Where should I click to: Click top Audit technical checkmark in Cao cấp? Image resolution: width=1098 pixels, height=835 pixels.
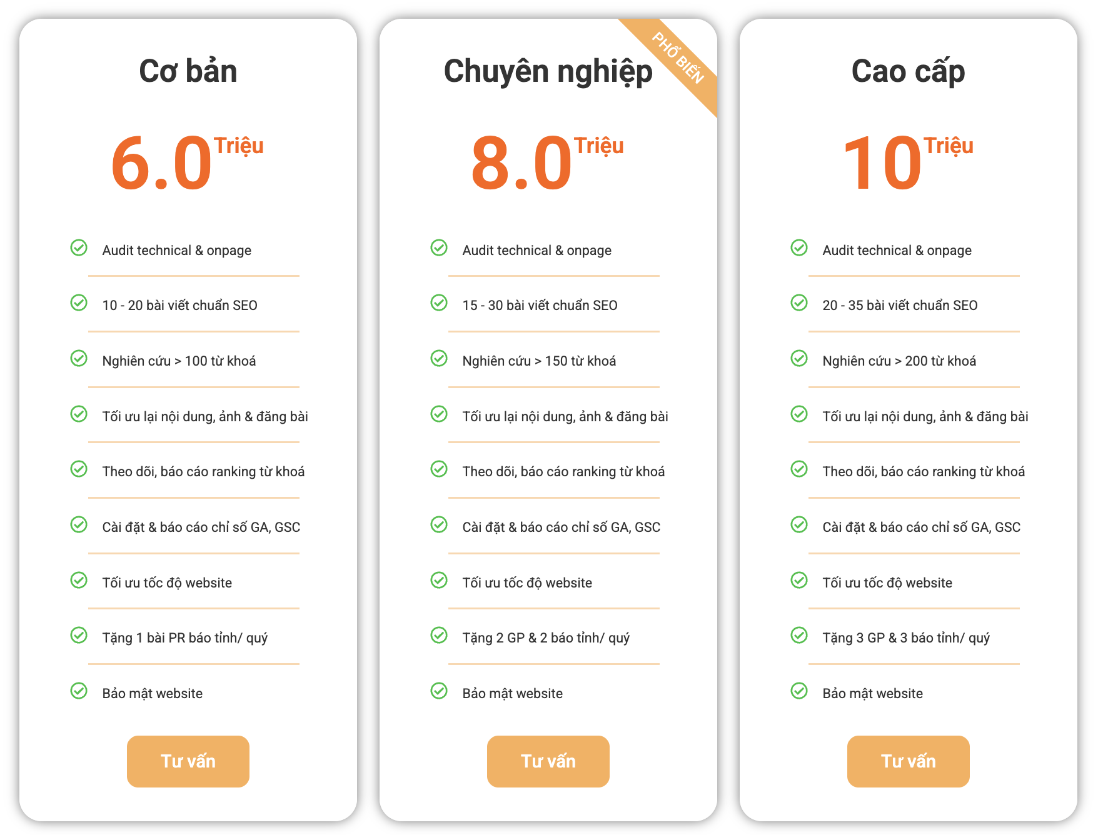pos(799,248)
